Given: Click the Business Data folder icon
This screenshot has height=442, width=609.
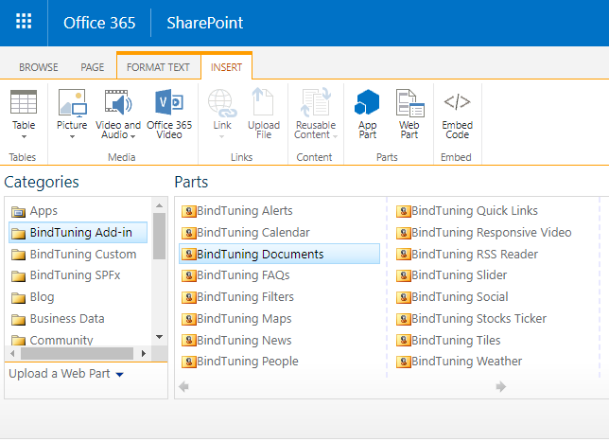Looking at the screenshot, I should click(18, 320).
